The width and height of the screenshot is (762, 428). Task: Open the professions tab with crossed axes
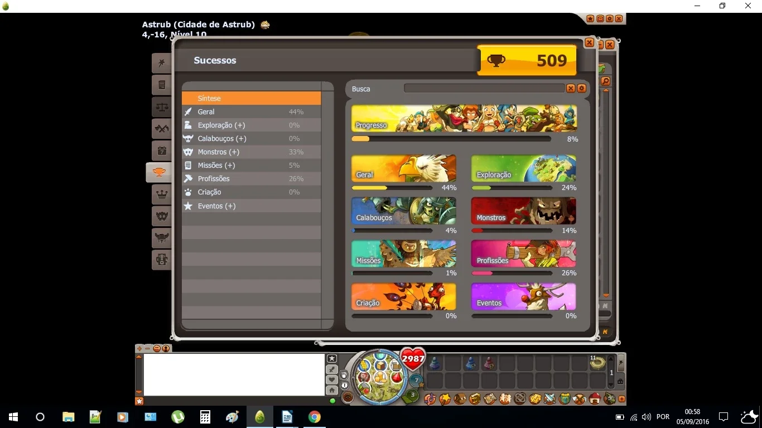pos(162,129)
